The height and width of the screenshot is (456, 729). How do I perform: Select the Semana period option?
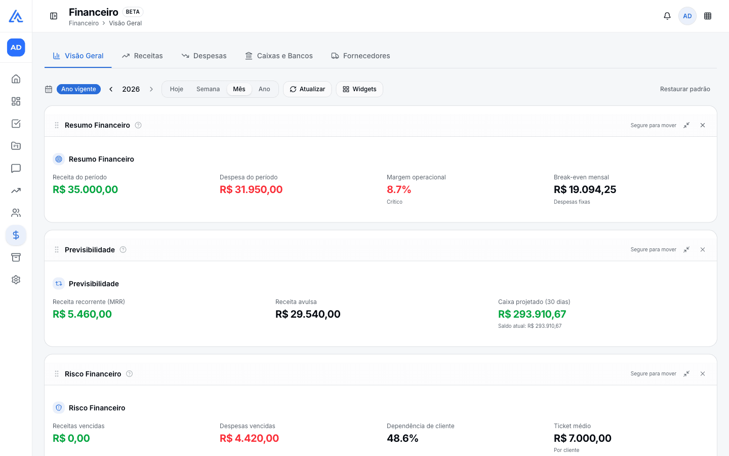[208, 89]
